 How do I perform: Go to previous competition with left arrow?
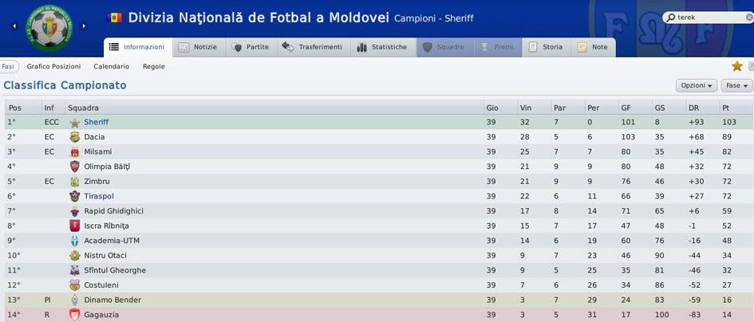(14, 26)
